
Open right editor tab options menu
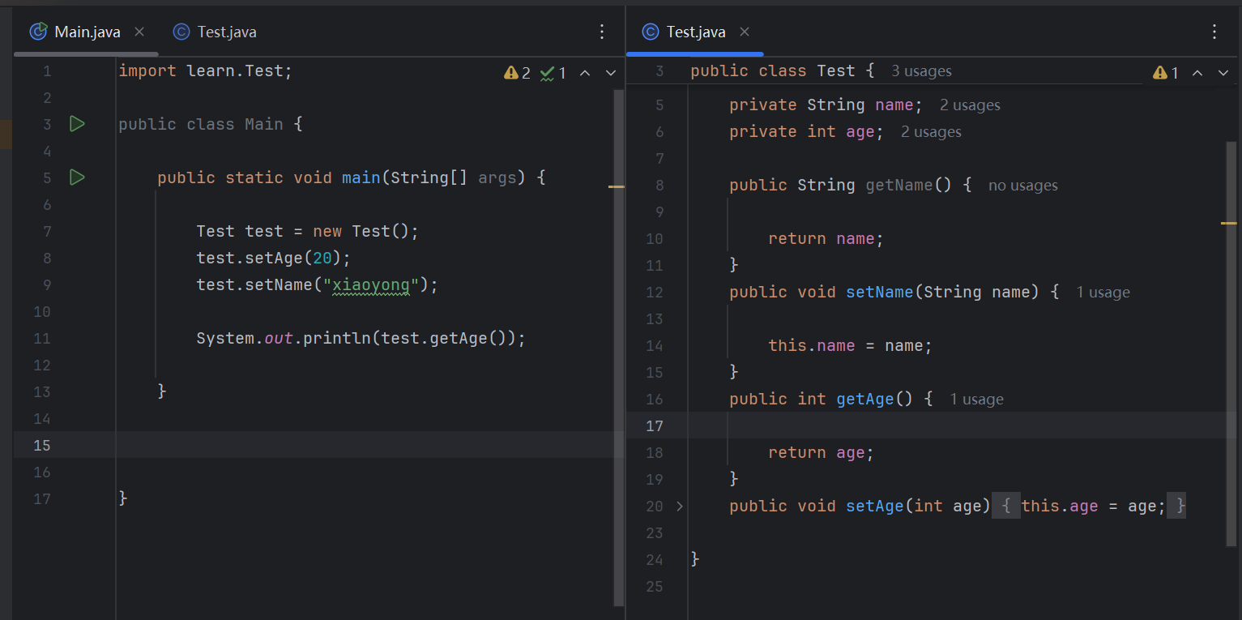click(1214, 32)
